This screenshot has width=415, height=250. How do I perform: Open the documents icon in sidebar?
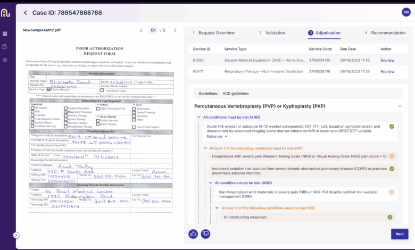coord(5,47)
